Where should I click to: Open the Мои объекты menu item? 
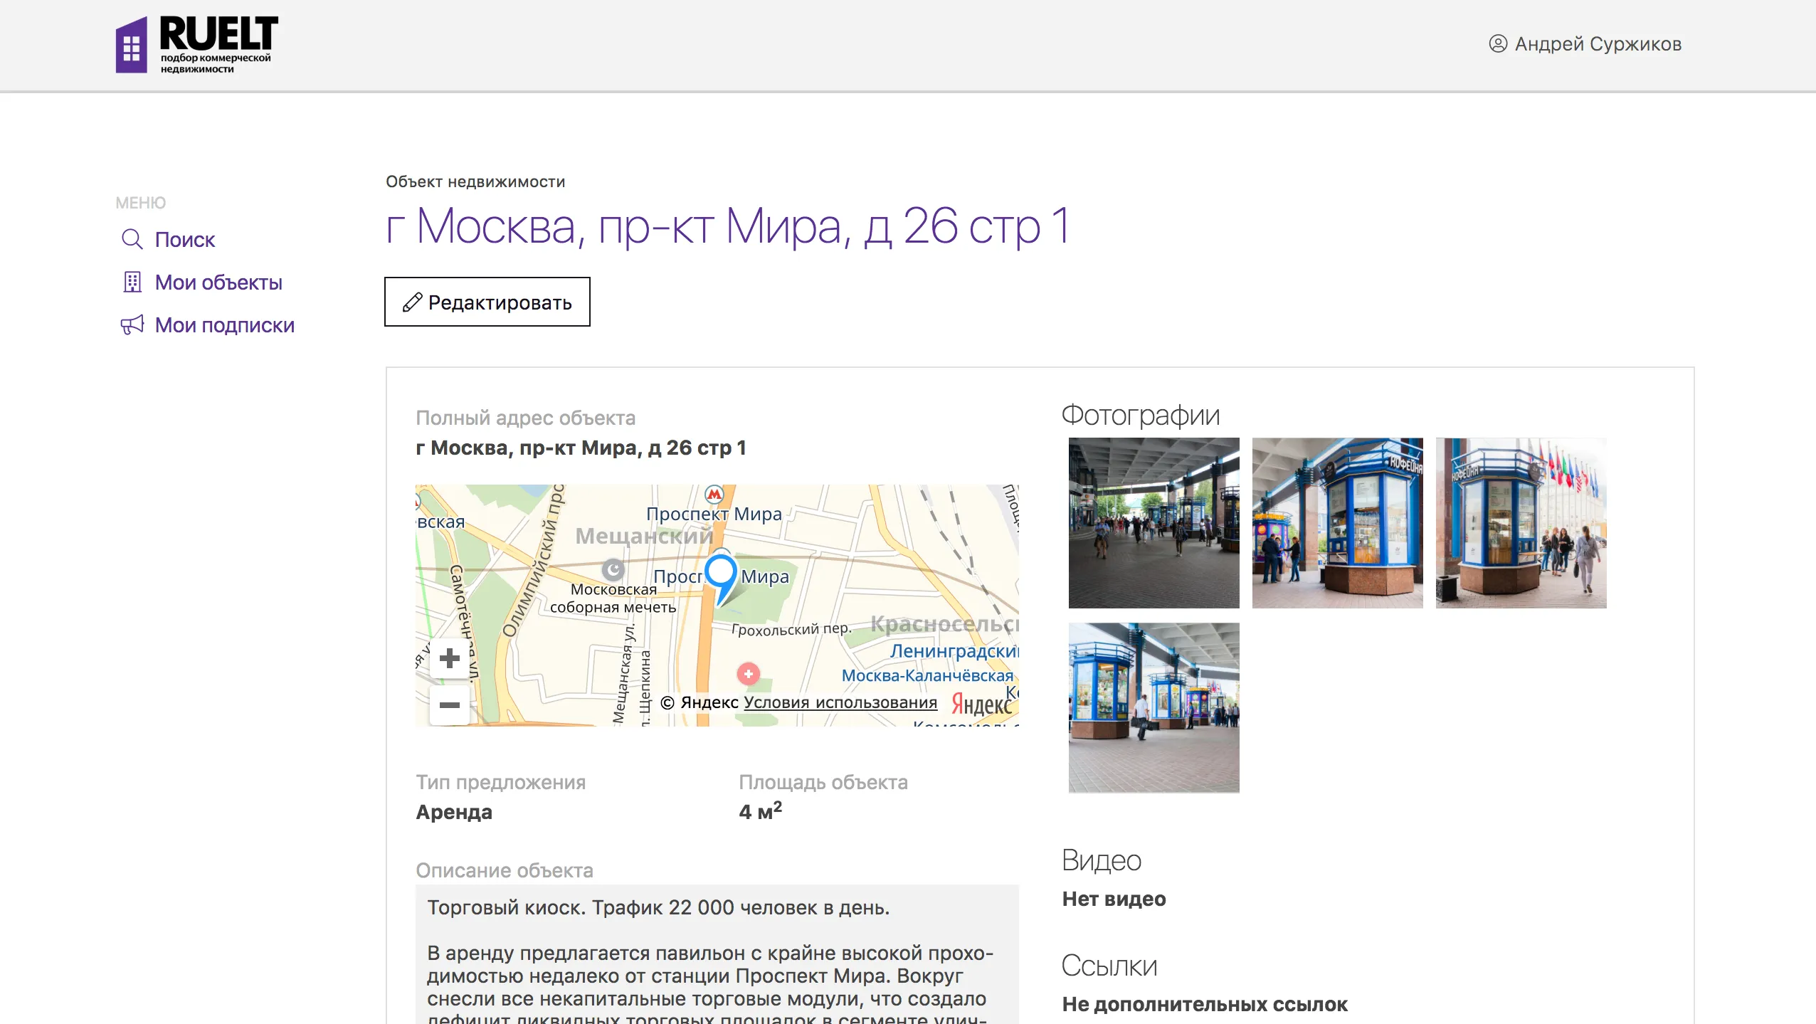218,283
